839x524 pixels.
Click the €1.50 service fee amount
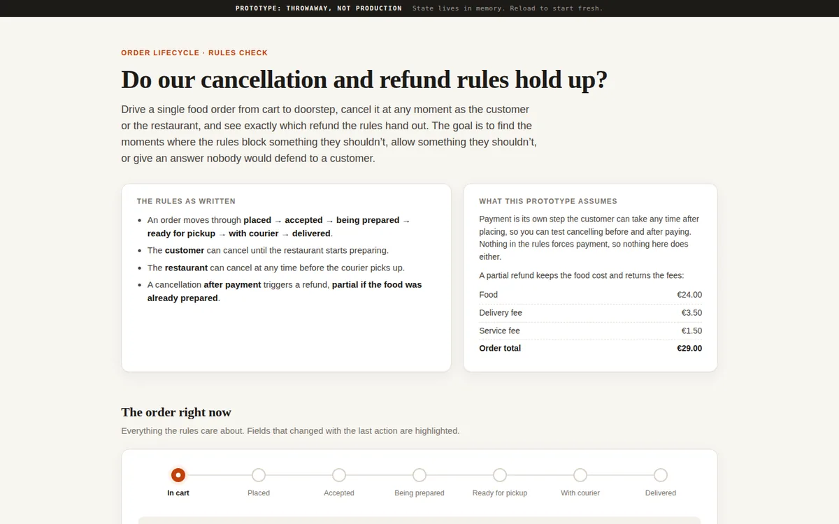click(691, 331)
